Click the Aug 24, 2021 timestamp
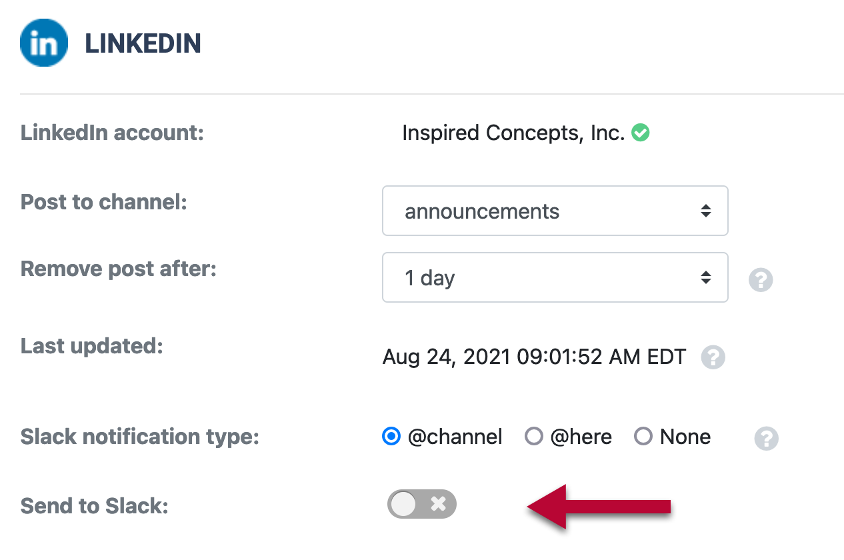The height and width of the screenshot is (560, 844). coord(534,357)
